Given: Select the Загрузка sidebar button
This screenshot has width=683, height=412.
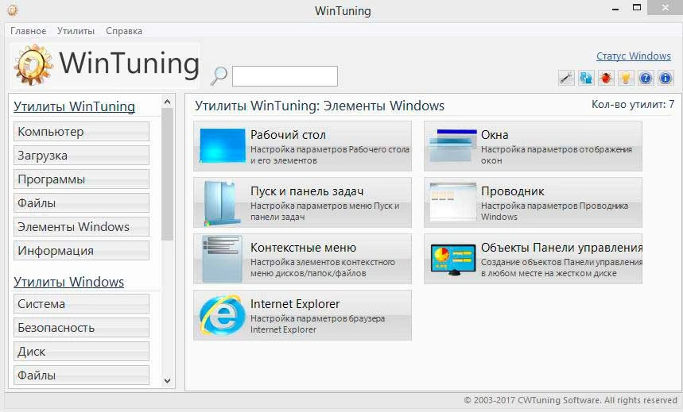Looking at the screenshot, I should (x=81, y=156).
